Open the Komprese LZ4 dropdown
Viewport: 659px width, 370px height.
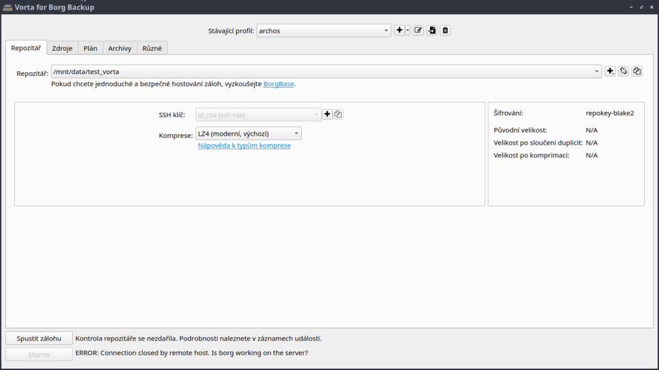coord(248,133)
